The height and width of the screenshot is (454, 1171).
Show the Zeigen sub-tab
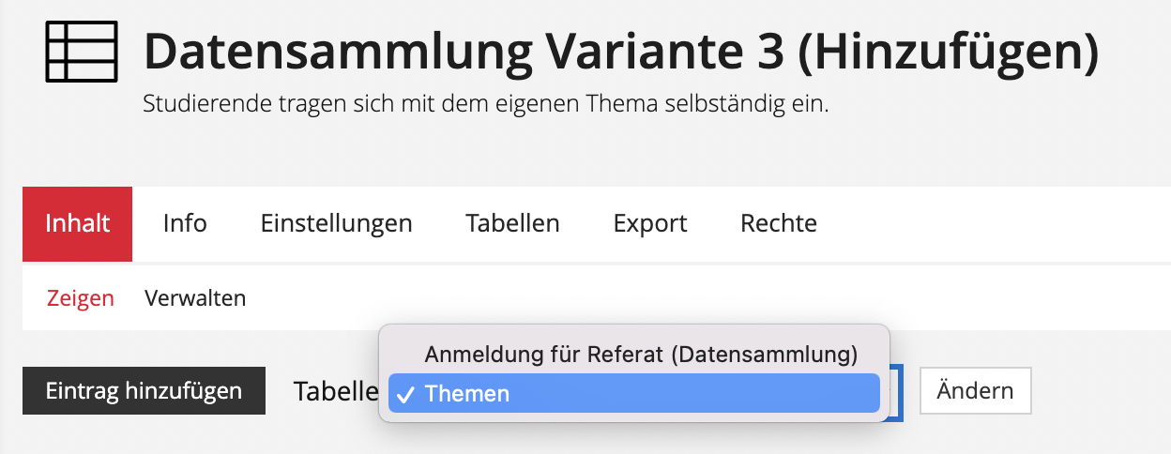(81, 298)
